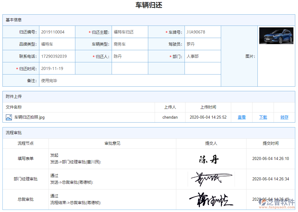Click the 转存 link for the attachment
298x212 pixels.
pos(284,117)
